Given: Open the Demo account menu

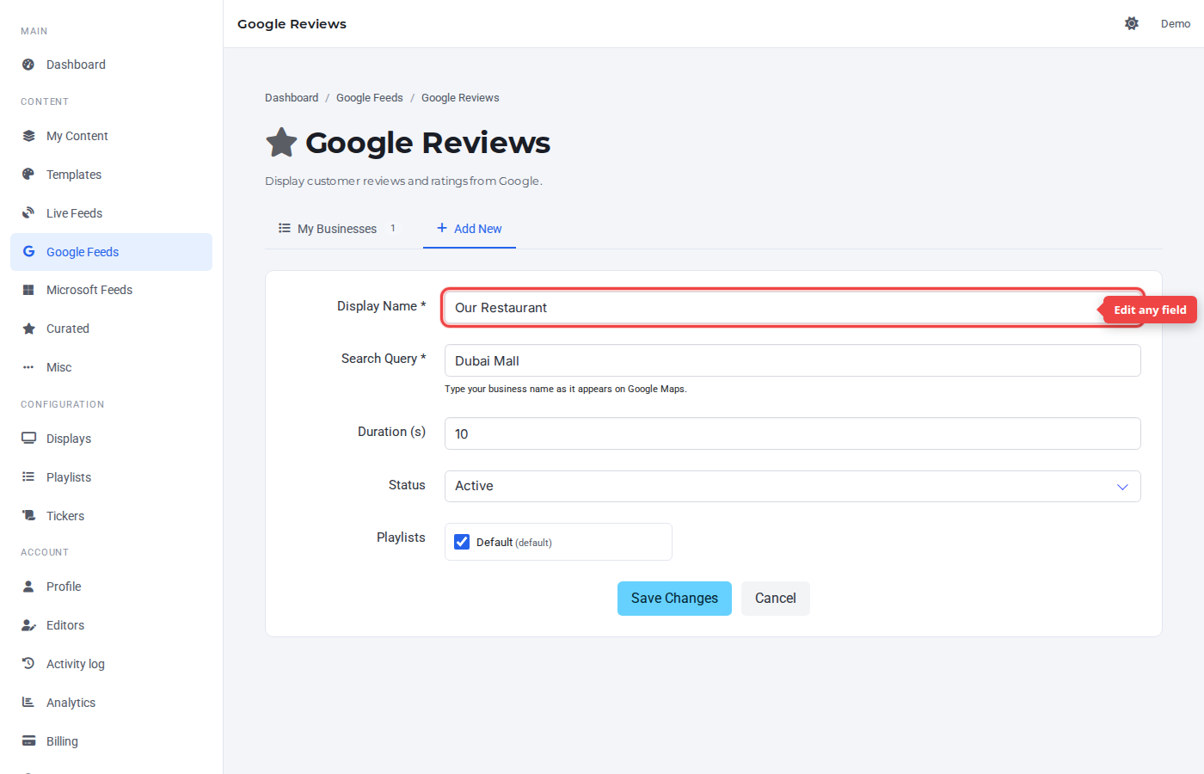Looking at the screenshot, I should pos(1176,23).
